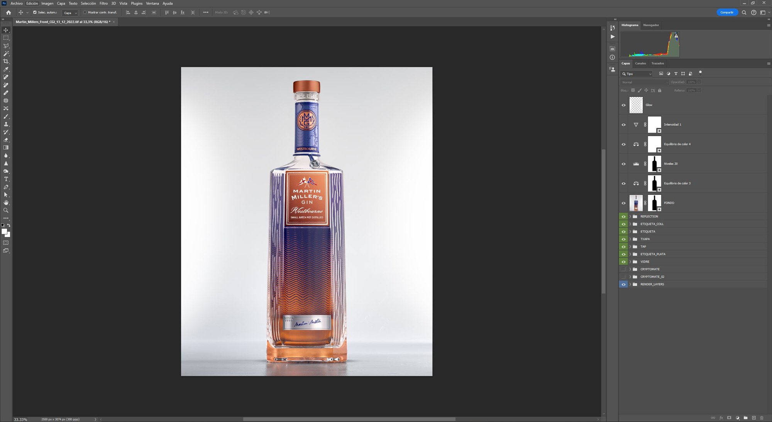Viewport: 772px width, 422px height.
Task: Open the Ventana menu
Action: click(152, 3)
